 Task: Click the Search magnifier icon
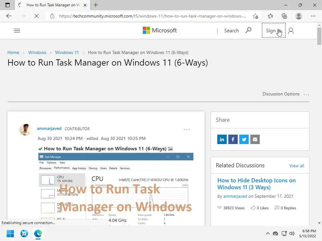click(248, 30)
